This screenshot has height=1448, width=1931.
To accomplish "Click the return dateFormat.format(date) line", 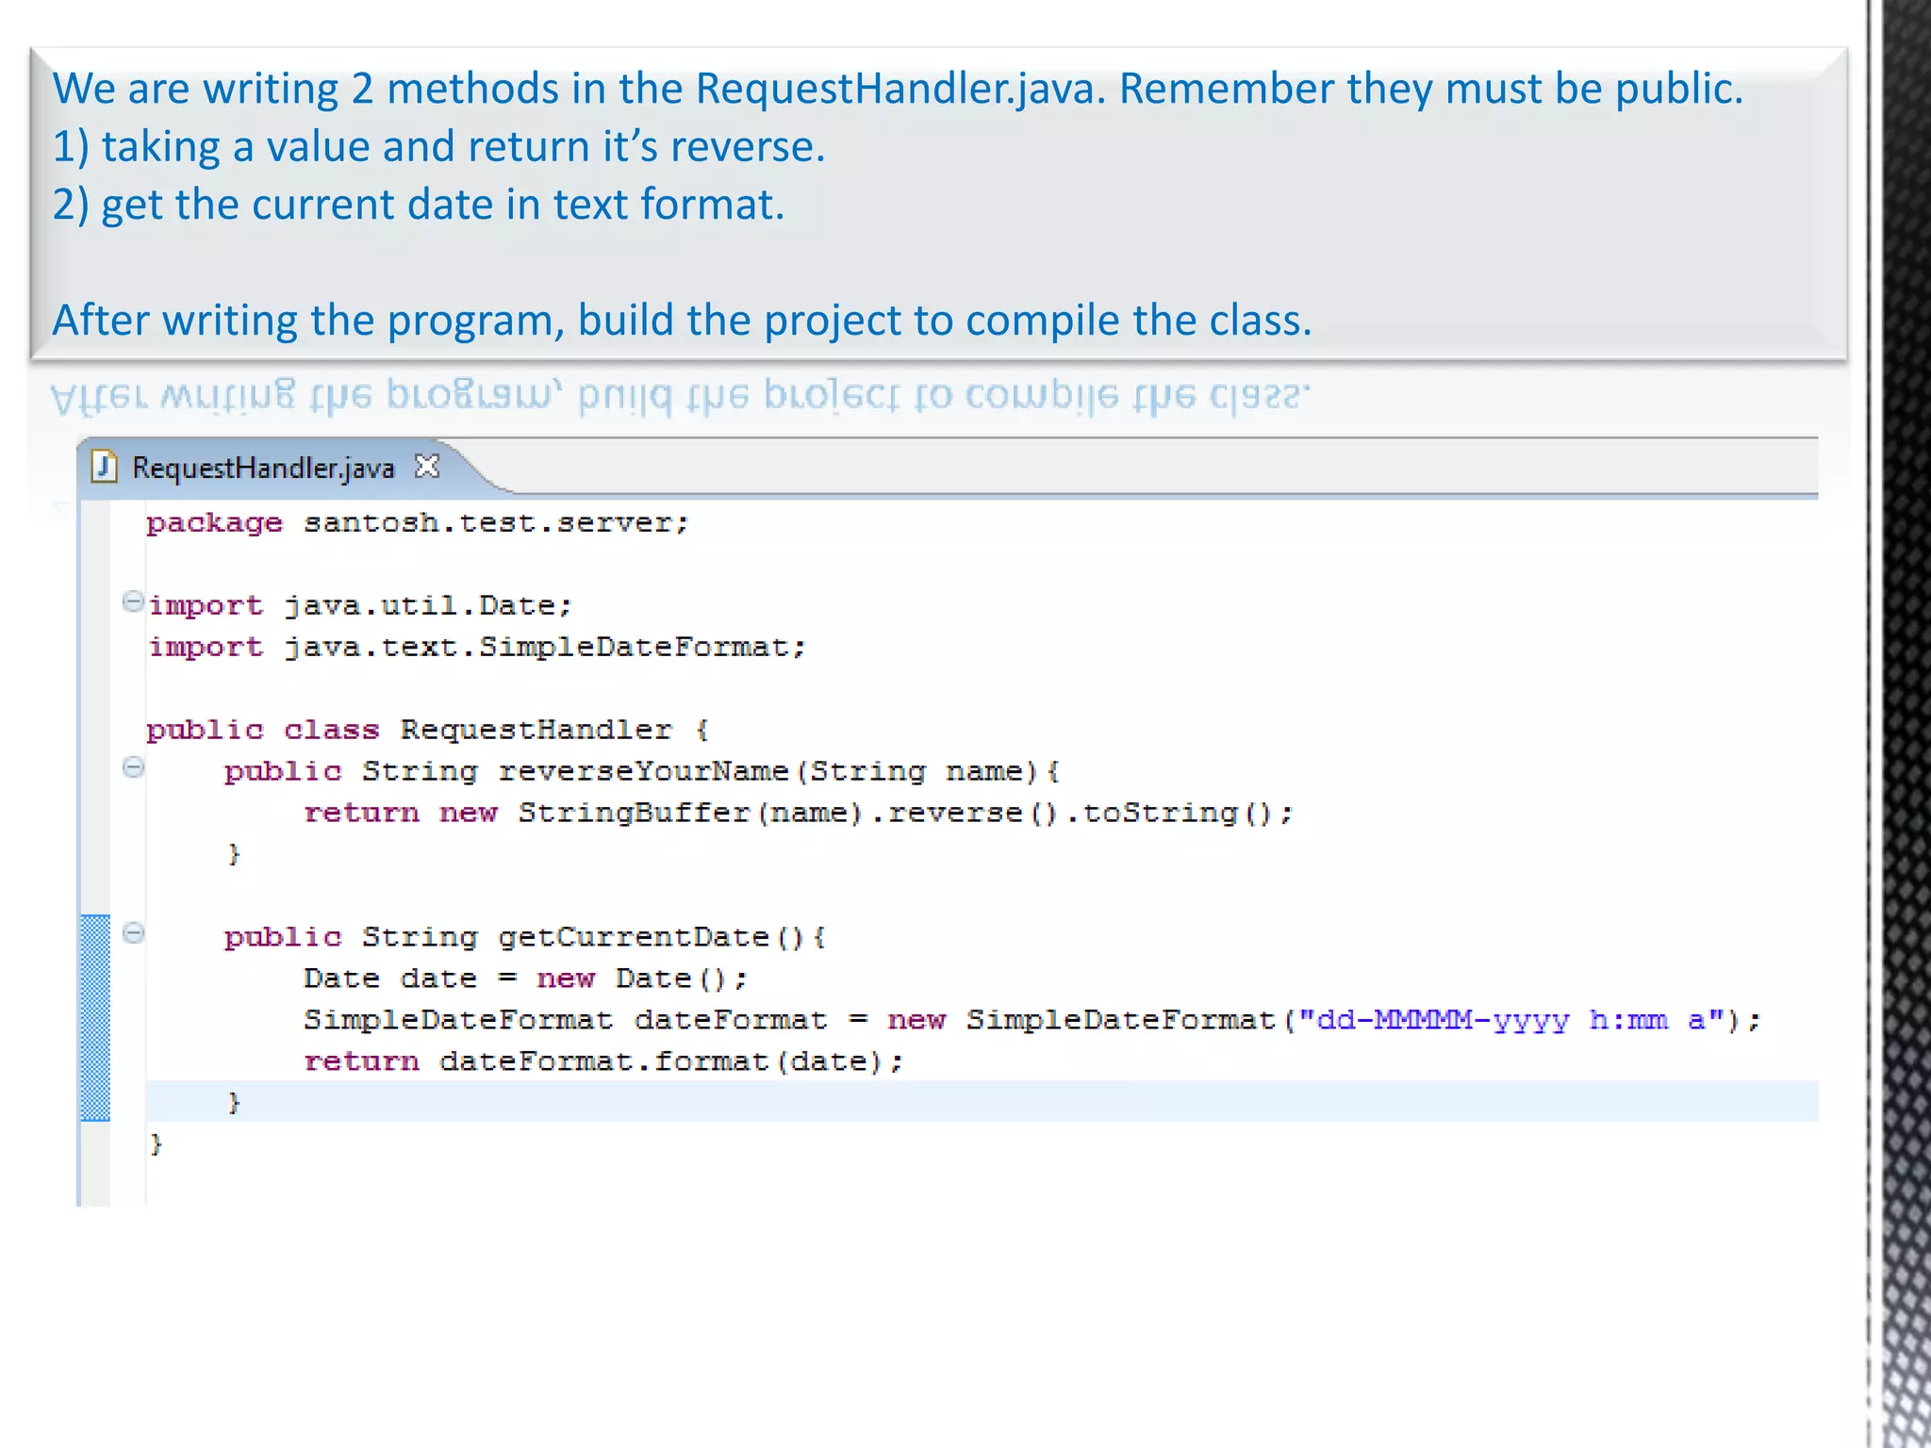I will pos(603,1061).
